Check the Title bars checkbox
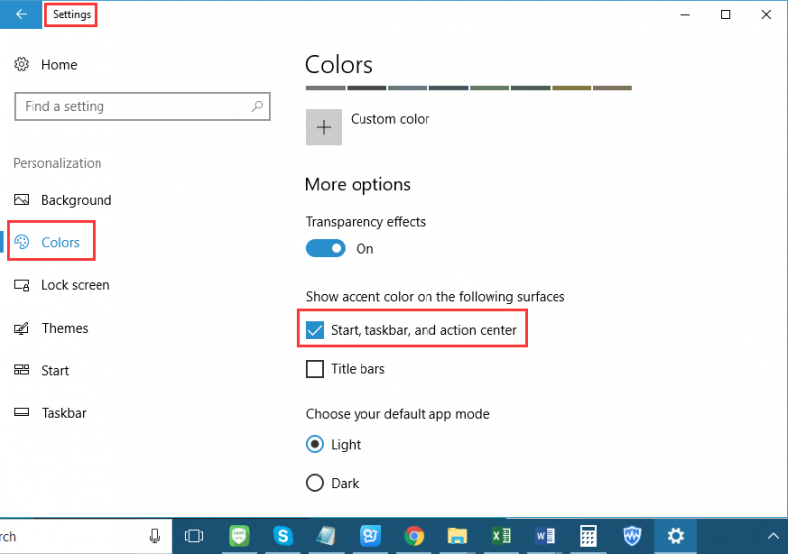 coord(315,369)
